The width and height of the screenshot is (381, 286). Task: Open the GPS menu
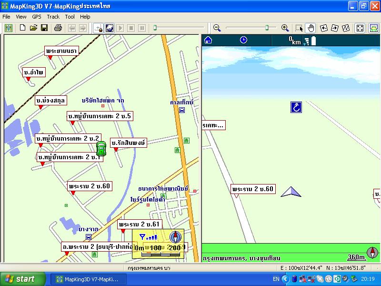click(37, 17)
